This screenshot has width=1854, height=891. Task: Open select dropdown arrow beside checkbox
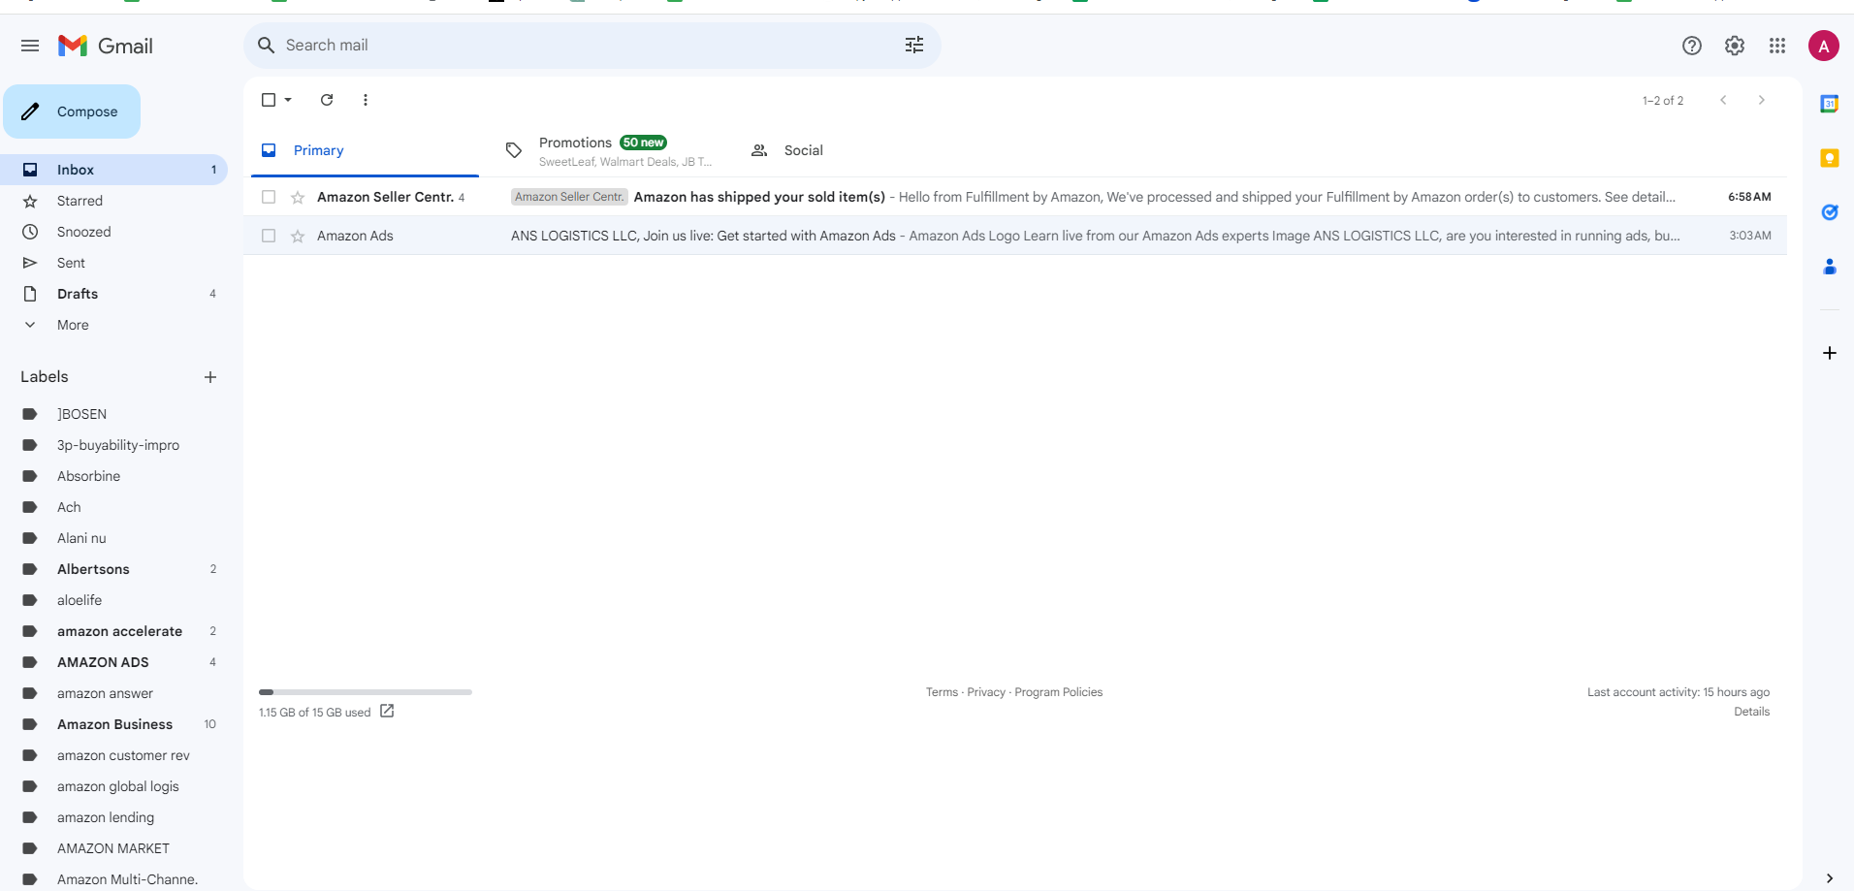(288, 100)
